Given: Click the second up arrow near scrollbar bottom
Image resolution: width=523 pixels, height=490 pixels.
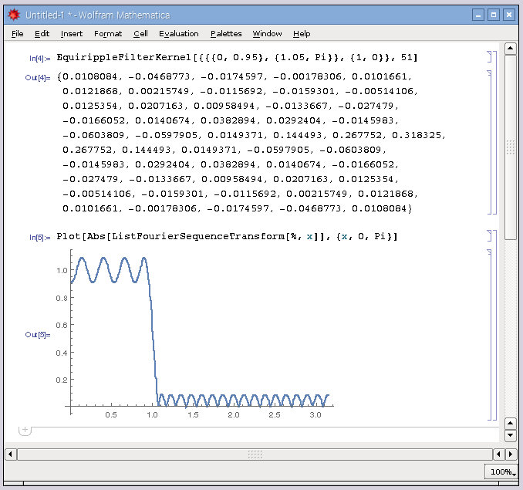Looking at the screenshot, I should coord(511,424).
